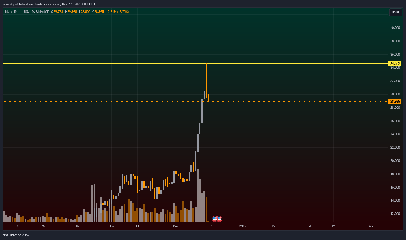This screenshot has height=240, width=406.
Task: Click the Oct date label on time axis
Action: pyautogui.click(x=45, y=226)
